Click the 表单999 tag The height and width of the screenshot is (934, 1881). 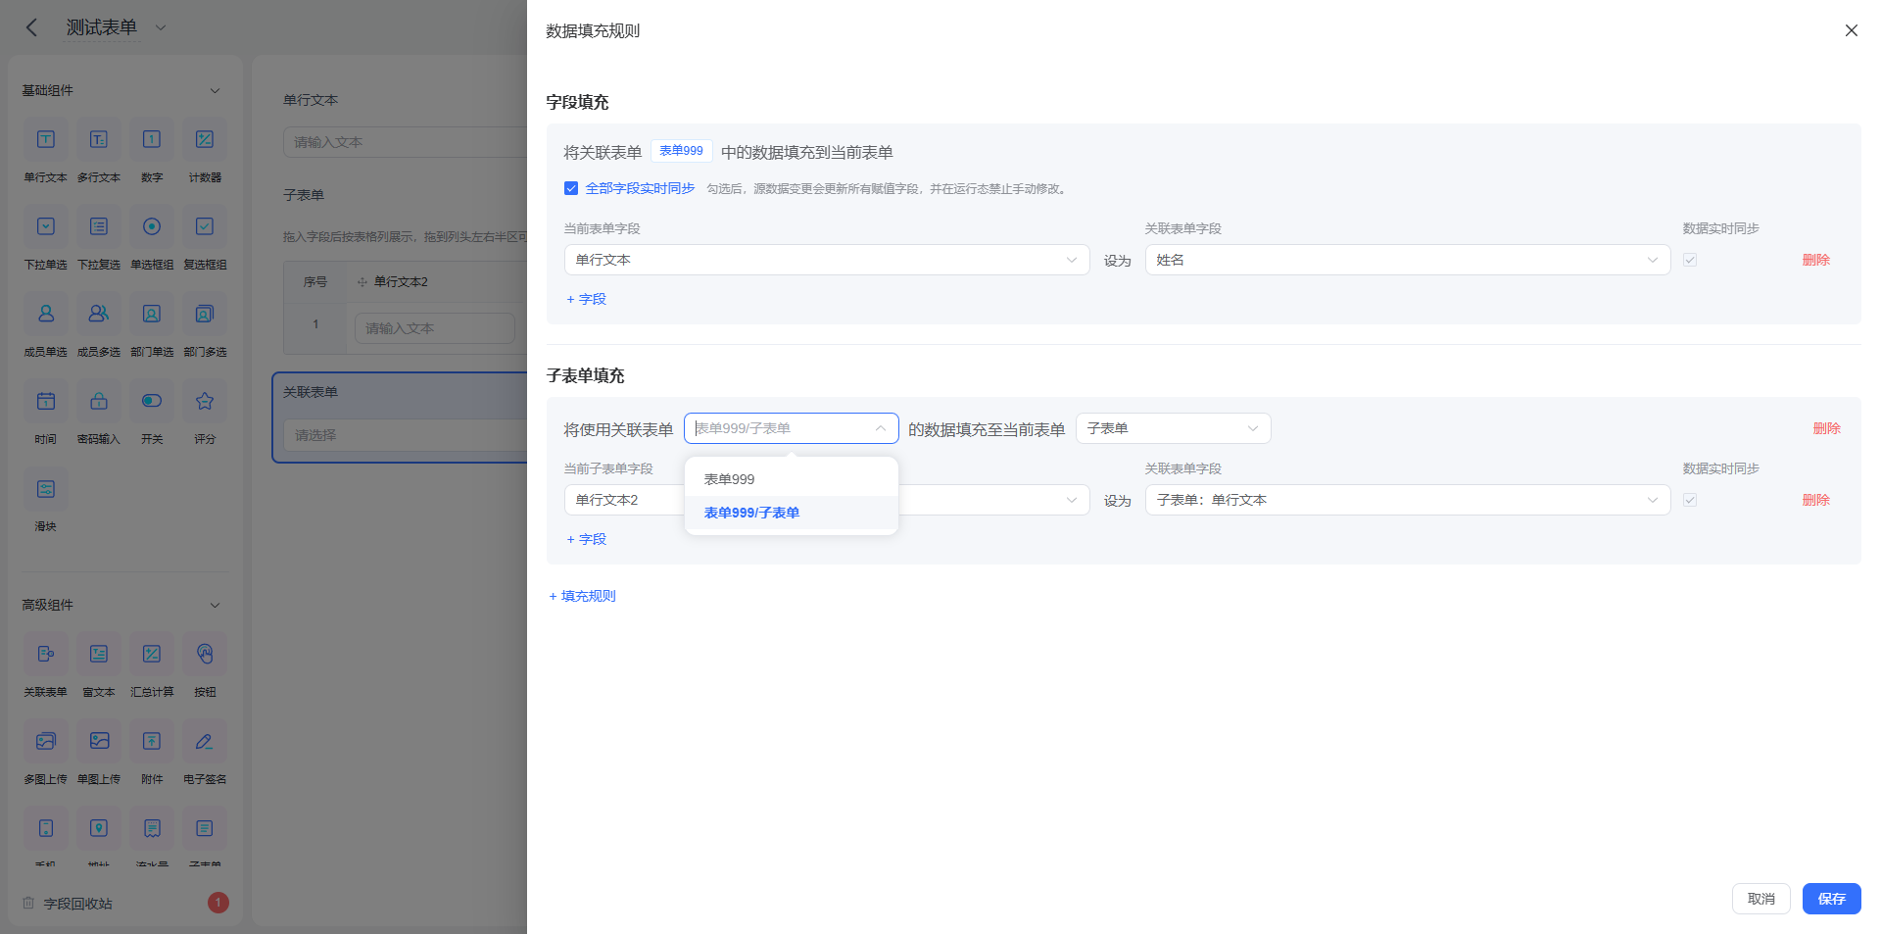[681, 151]
